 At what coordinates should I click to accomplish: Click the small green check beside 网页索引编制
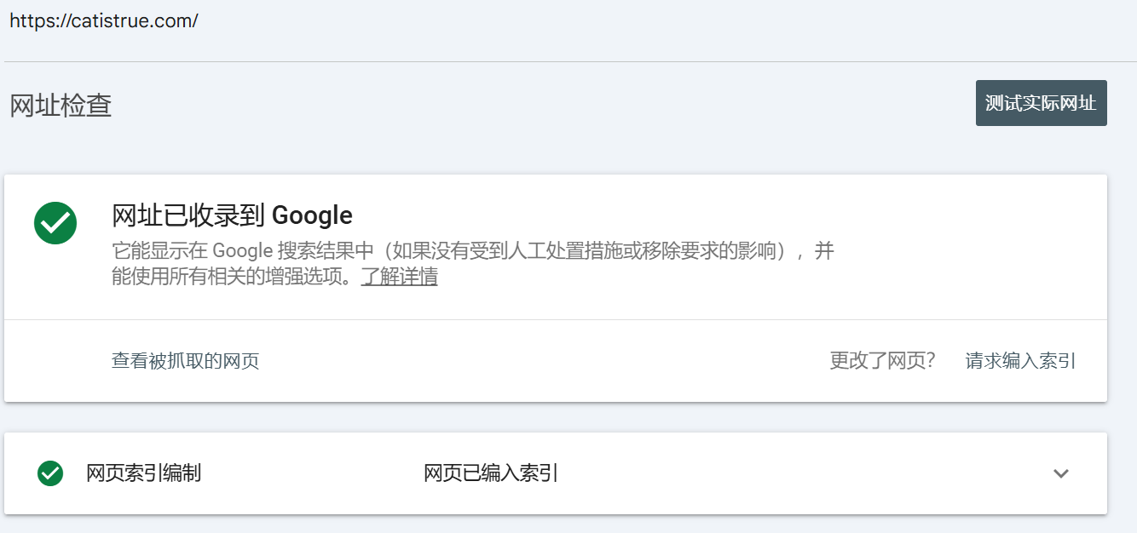pos(50,473)
